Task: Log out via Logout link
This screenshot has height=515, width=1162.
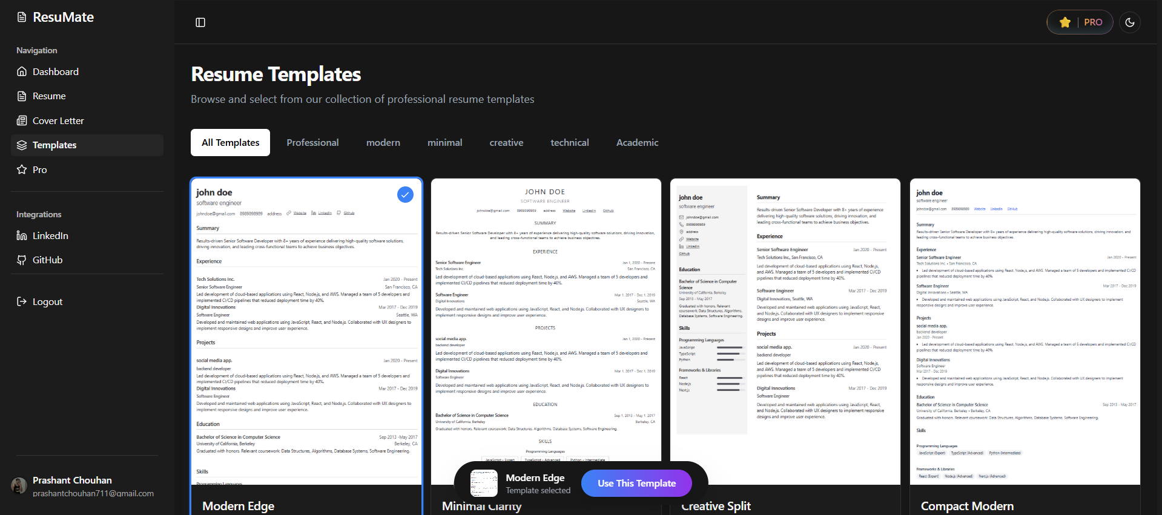Action: coord(87,301)
